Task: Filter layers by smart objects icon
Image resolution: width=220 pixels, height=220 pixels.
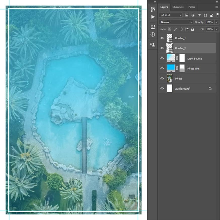Action: [x=211, y=15]
